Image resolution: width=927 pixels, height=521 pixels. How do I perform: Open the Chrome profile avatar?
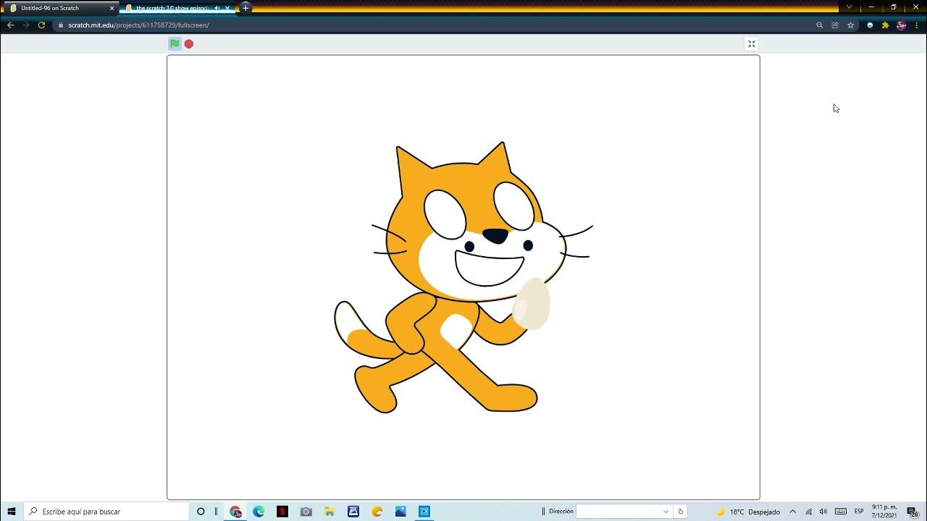(x=901, y=25)
